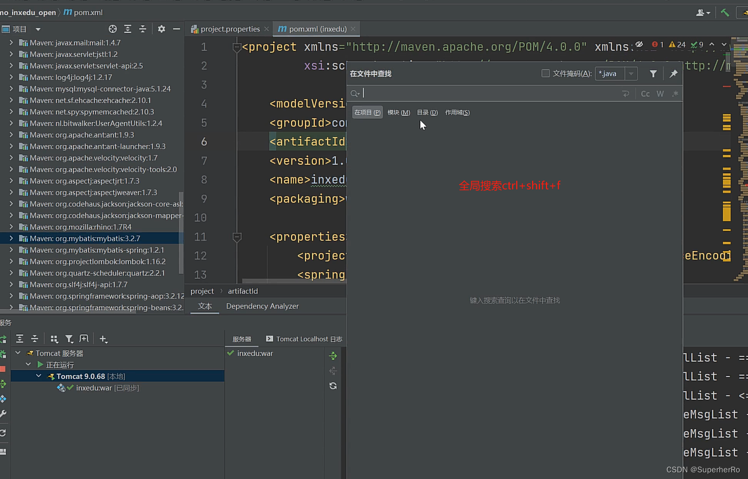Expand Maven: javax.mail:mail:1.4.7 node
This screenshot has width=748, height=479.
[x=11, y=42]
